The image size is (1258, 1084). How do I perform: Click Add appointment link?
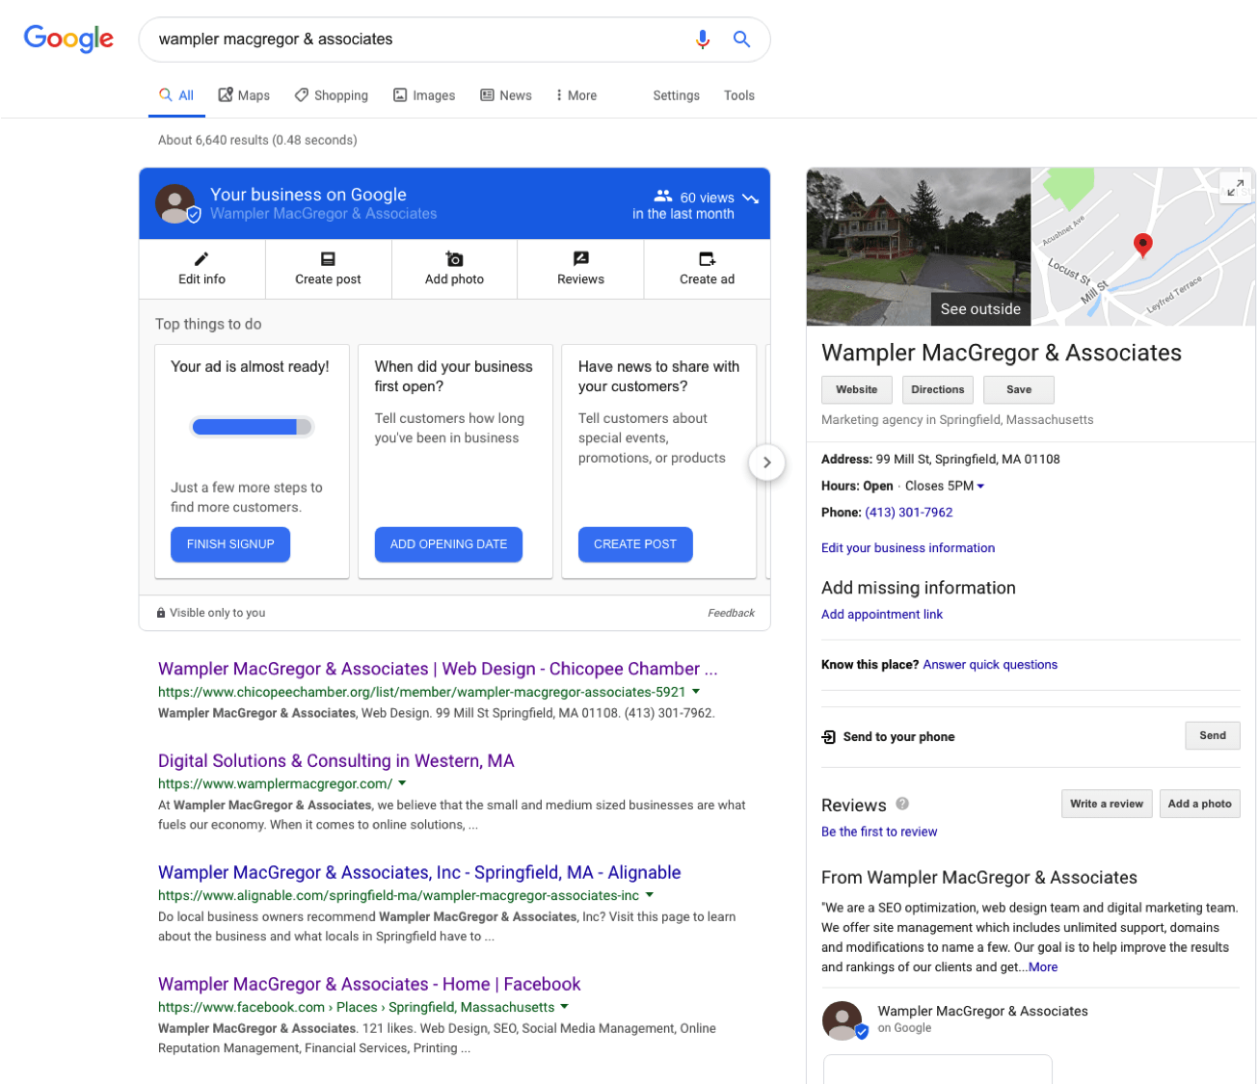click(882, 614)
